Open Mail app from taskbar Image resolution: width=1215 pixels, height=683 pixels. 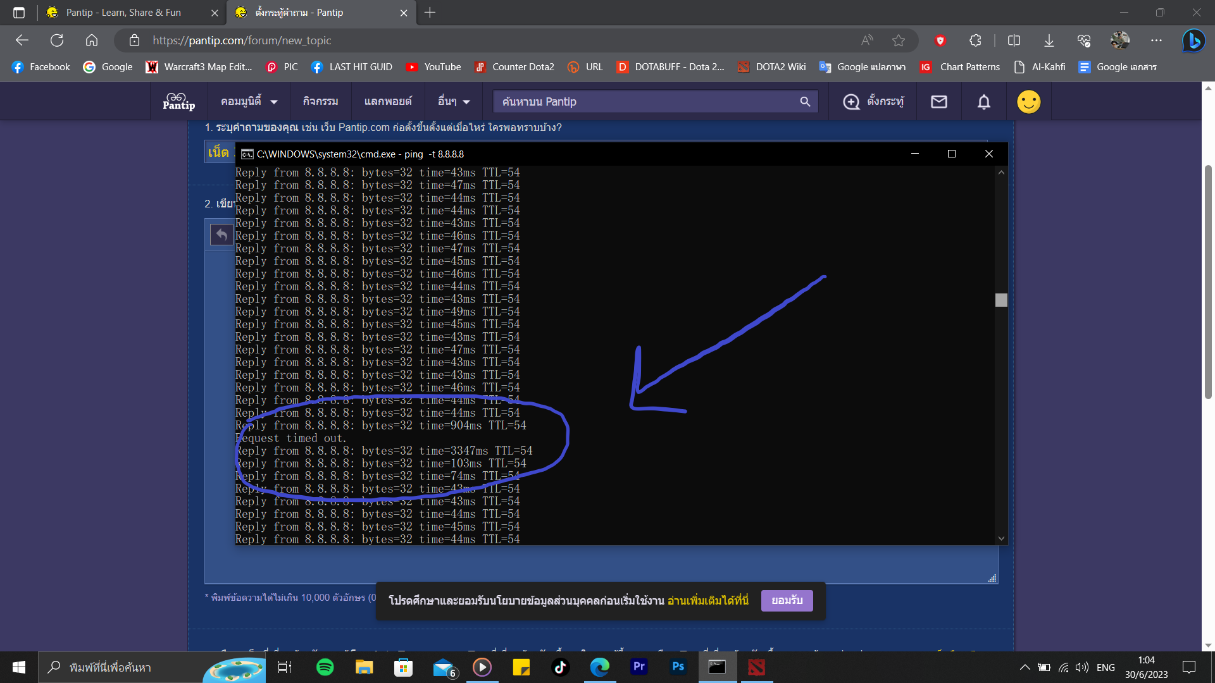444,667
